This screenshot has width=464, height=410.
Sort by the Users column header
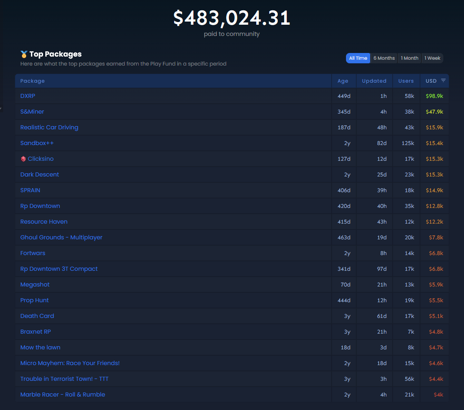(406, 81)
